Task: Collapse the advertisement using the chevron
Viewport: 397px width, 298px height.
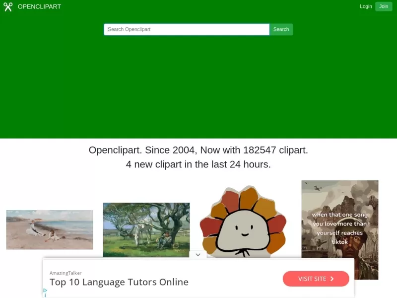Action: [198, 254]
